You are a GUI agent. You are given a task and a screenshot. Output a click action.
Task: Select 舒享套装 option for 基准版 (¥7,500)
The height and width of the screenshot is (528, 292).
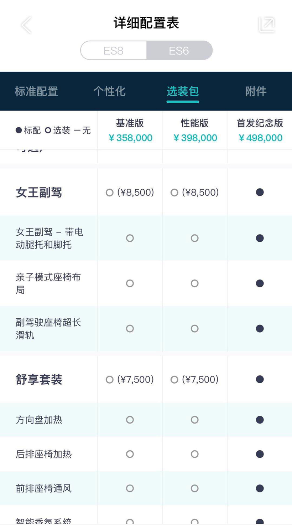click(110, 380)
